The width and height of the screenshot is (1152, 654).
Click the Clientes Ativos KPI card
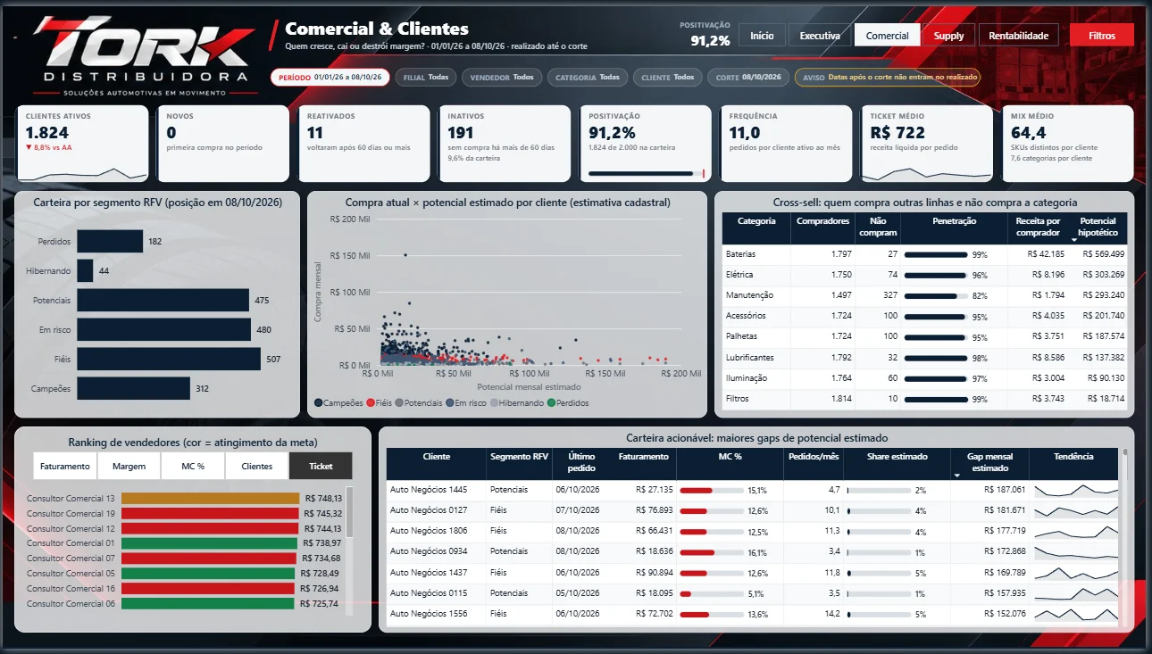pyautogui.click(x=82, y=143)
